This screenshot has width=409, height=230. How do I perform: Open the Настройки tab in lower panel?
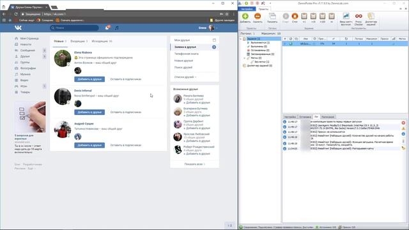pos(290,117)
